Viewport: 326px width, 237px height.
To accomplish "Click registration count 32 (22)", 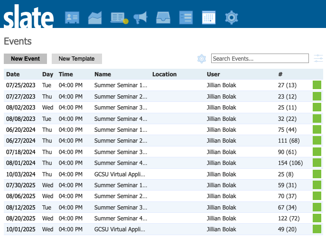I will (288, 119).
